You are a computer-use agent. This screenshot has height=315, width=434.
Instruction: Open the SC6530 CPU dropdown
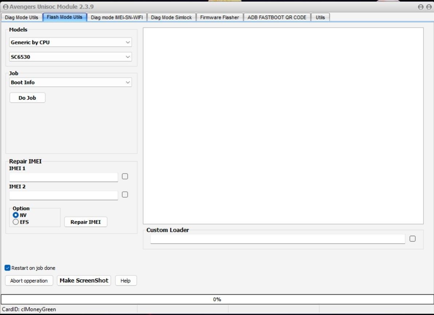pos(70,57)
